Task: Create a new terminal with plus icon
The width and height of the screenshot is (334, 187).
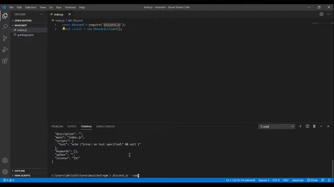Action: (301, 126)
